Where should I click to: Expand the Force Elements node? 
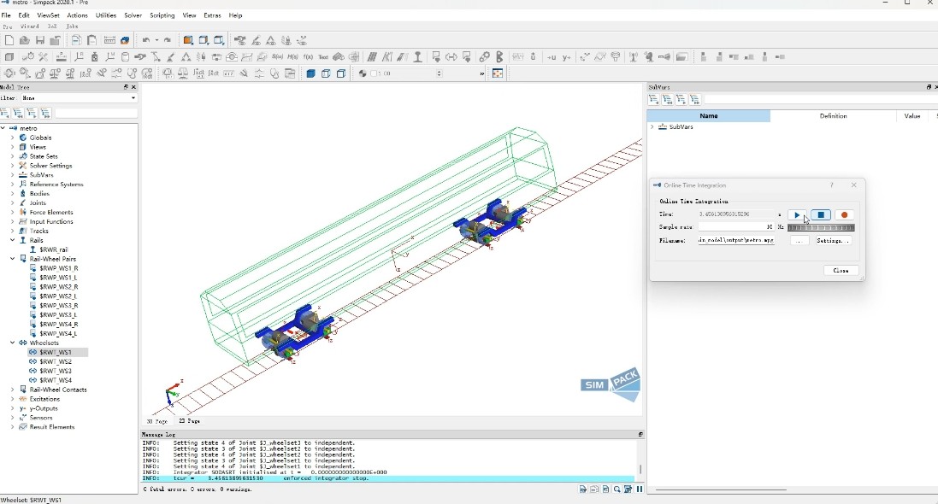pos(13,212)
